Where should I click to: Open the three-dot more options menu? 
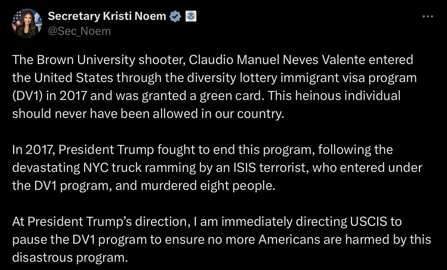(428, 16)
